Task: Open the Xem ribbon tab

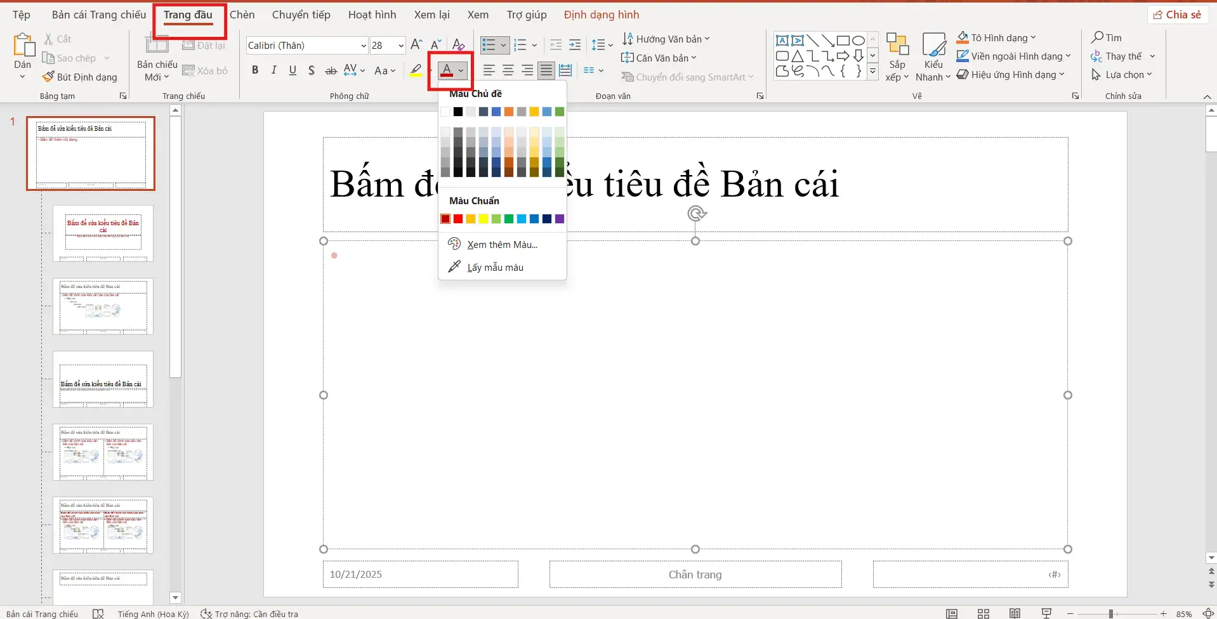Action: (x=477, y=14)
